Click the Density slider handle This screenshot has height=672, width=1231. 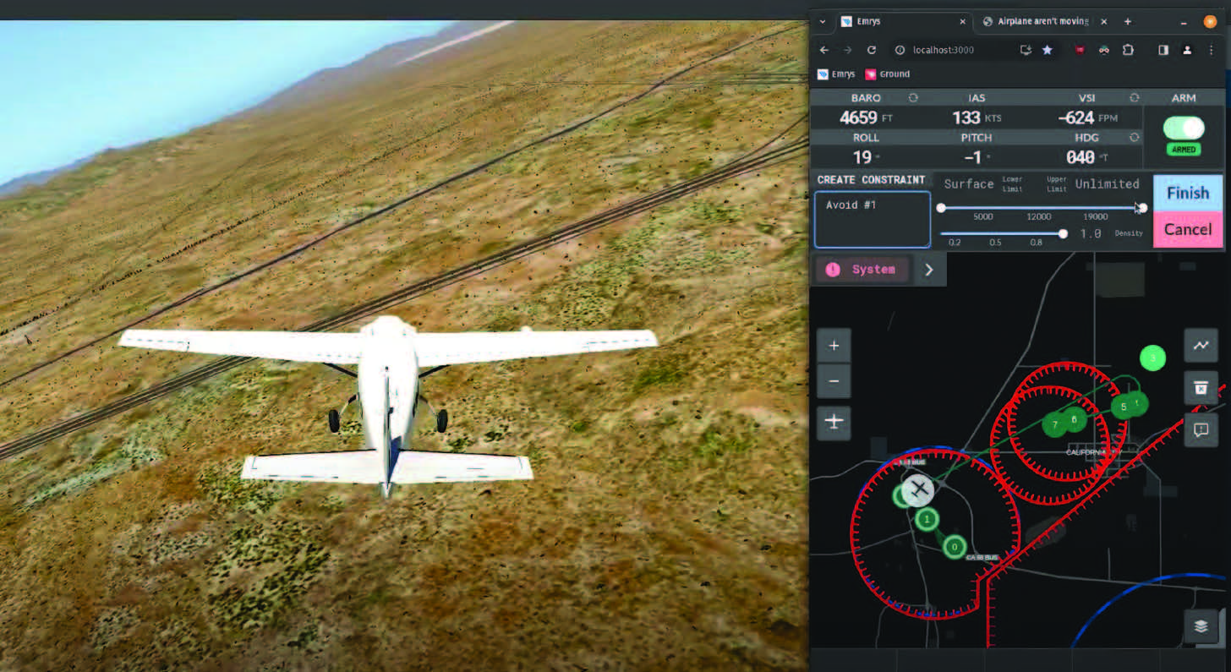point(1063,234)
